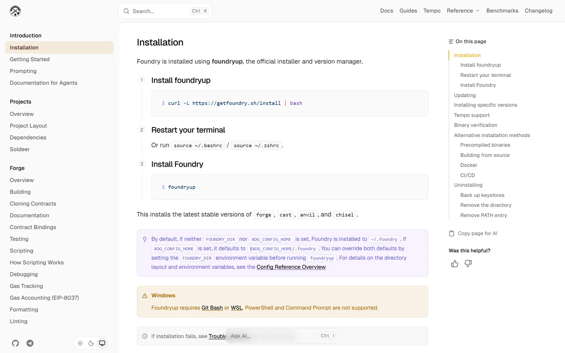Open the Git Bash link

point(212,308)
